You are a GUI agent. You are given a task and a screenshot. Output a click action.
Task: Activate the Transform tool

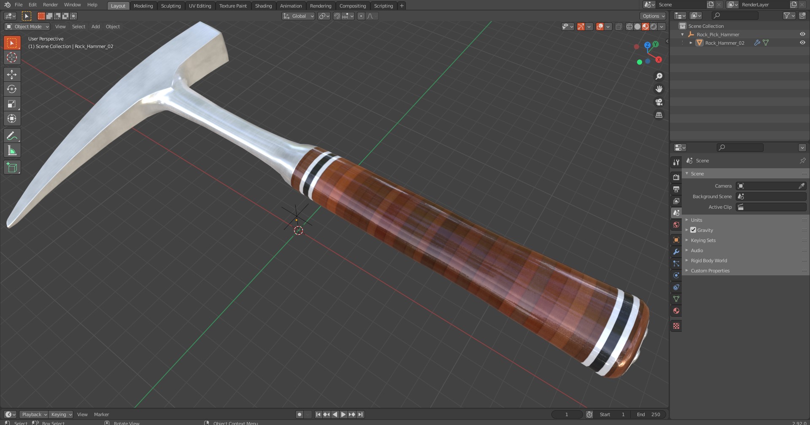(12, 118)
